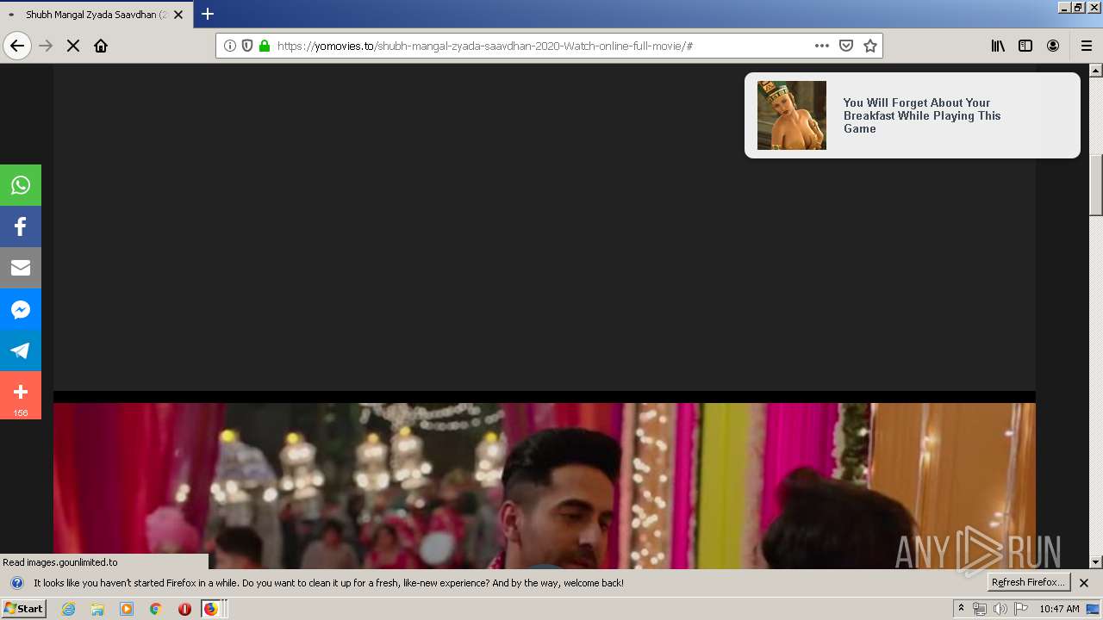Click the 'You Will Forget About Your Breakfast' ad text
This screenshot has height=620, width=1103.
coord(922,115)
